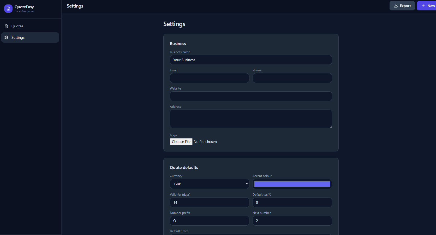
Task: Click the 'Local-first quotes' tagline
Action: tap(25, 11)
